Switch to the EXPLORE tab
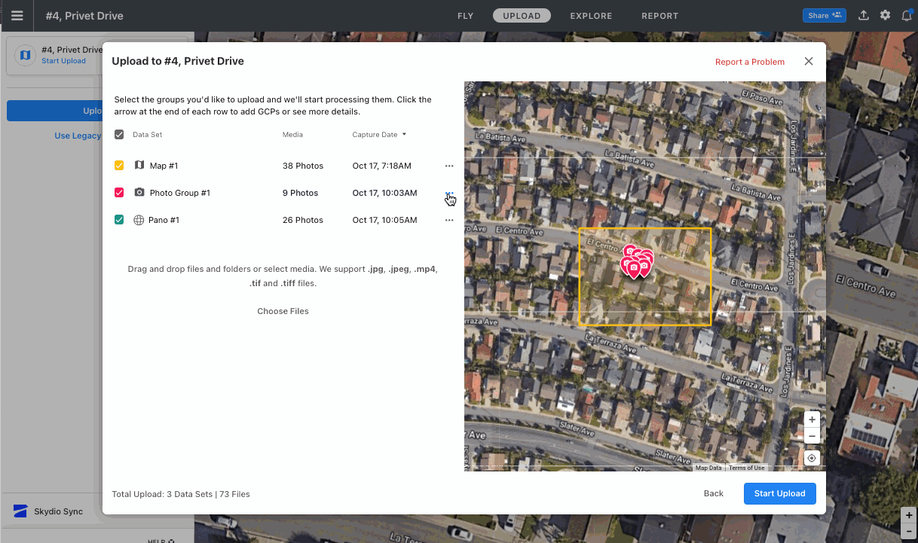Image resolution: width=918 pixels, height=543 pixels. click(x=591, y=15)
